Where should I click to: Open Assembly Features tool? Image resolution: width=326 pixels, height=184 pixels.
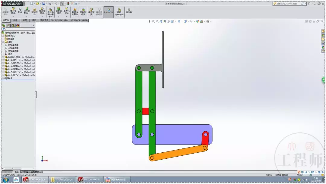pos(59,12)
